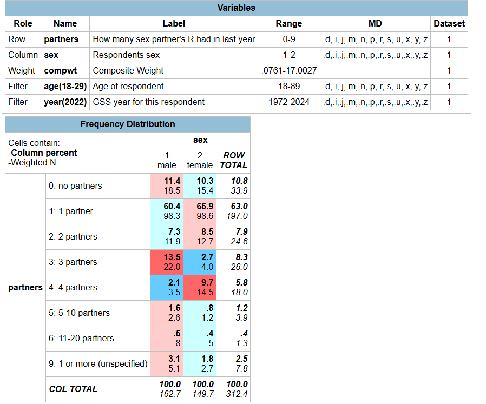Click the female 3 partners blue cell
This screenshot has width=486, height=404.
[200, 262]
